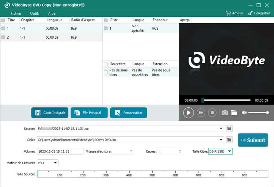
Task: Click the Stop playback icon
Action: [212, 112]
